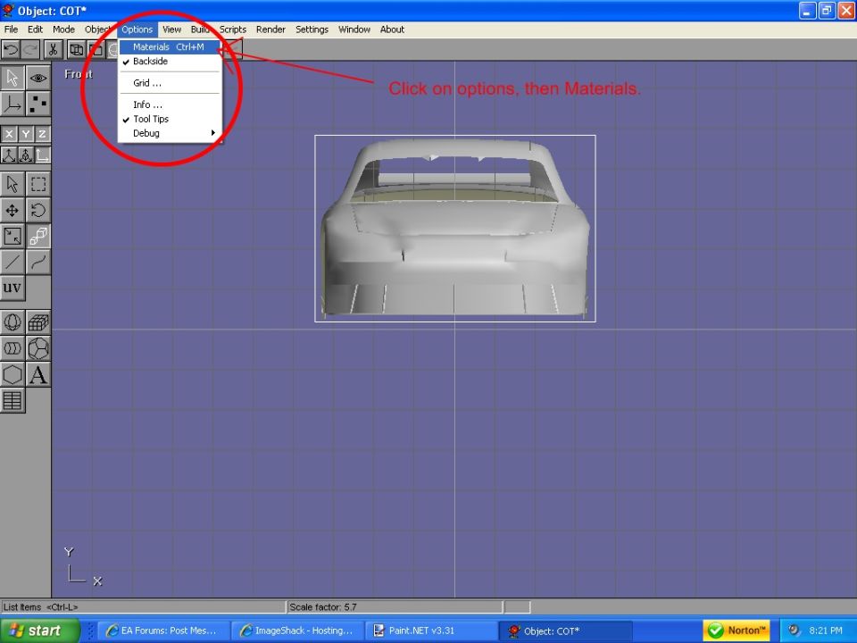Uncheck Backside in Options menu
857x643 pixels.
170,62
